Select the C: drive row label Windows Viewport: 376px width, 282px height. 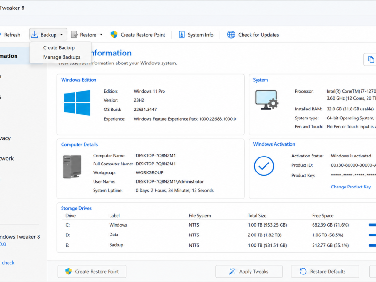[x=118, y=225]
